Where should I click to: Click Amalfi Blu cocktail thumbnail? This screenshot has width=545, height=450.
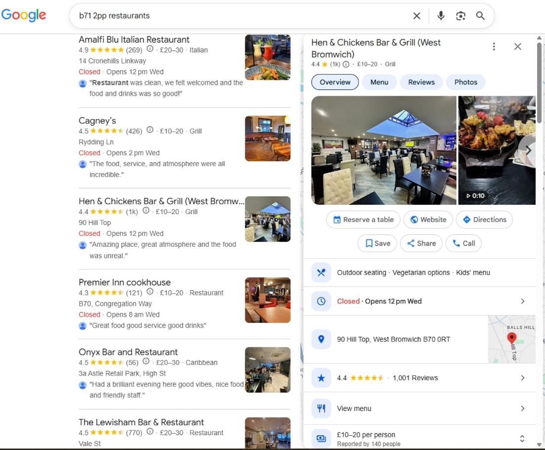click(x=268, y=57)
